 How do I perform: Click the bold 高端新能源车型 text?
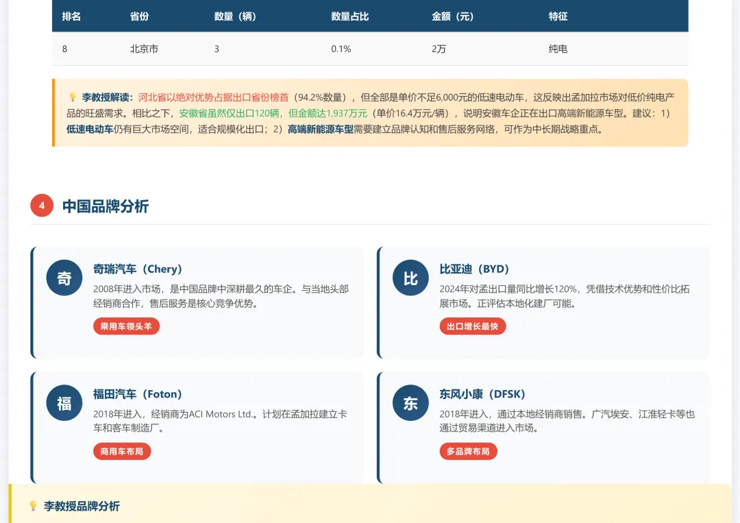321,130
